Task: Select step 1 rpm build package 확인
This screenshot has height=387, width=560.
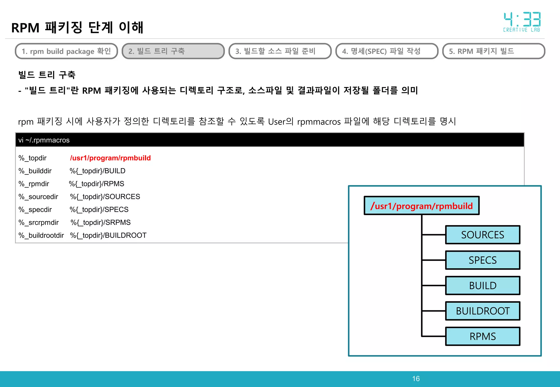Action: click(66, 51)
